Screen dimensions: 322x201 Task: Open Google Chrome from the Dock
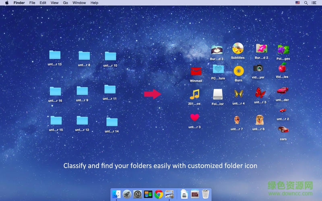(159, 194)
